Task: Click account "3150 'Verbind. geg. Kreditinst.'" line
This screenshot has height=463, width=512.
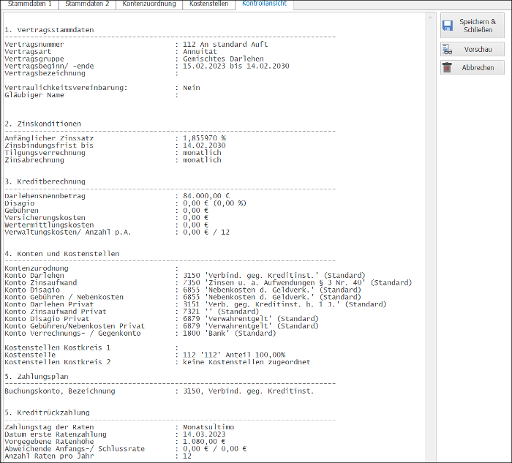Action: tap(274, 275)
